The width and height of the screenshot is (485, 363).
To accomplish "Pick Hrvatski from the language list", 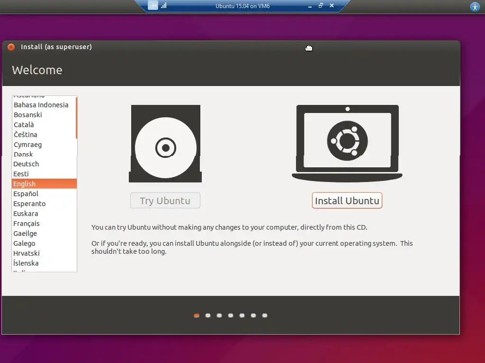I will pos(44,253).
